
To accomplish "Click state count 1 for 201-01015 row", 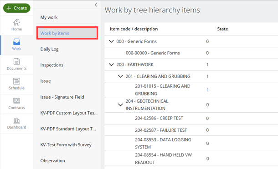I will 207,90.
